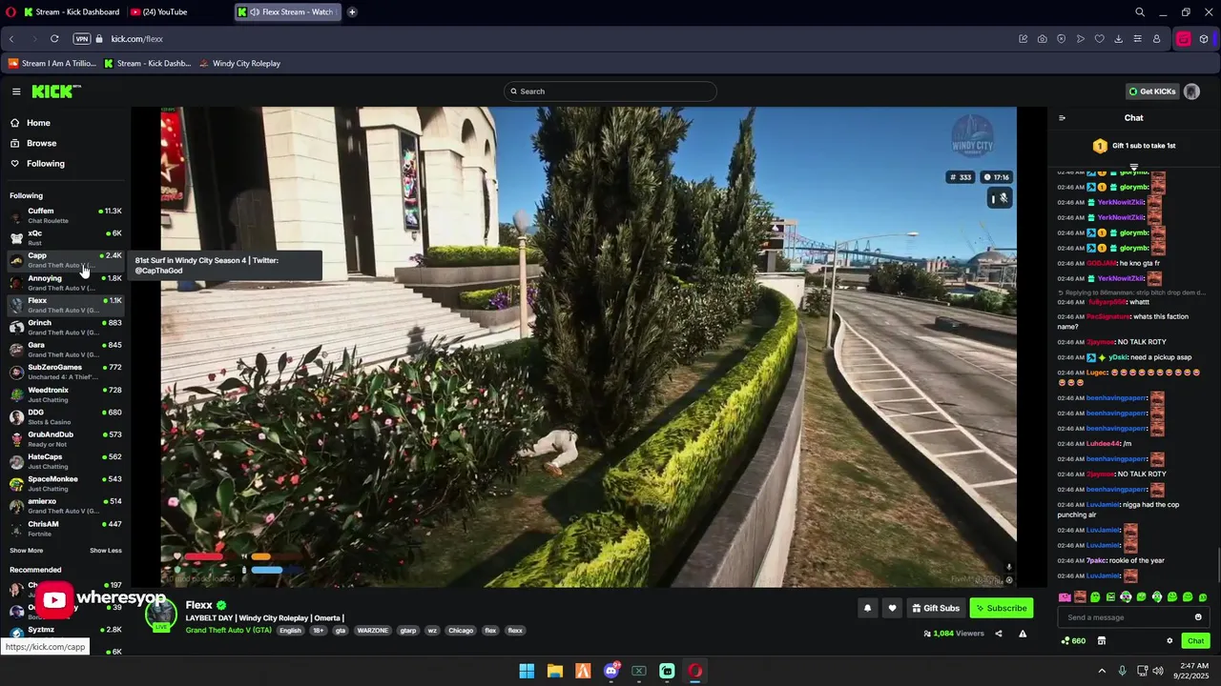Open xQc channel in following list
Screen dimensions: 1221x686
pyautogui.click(x=66, y=237)
